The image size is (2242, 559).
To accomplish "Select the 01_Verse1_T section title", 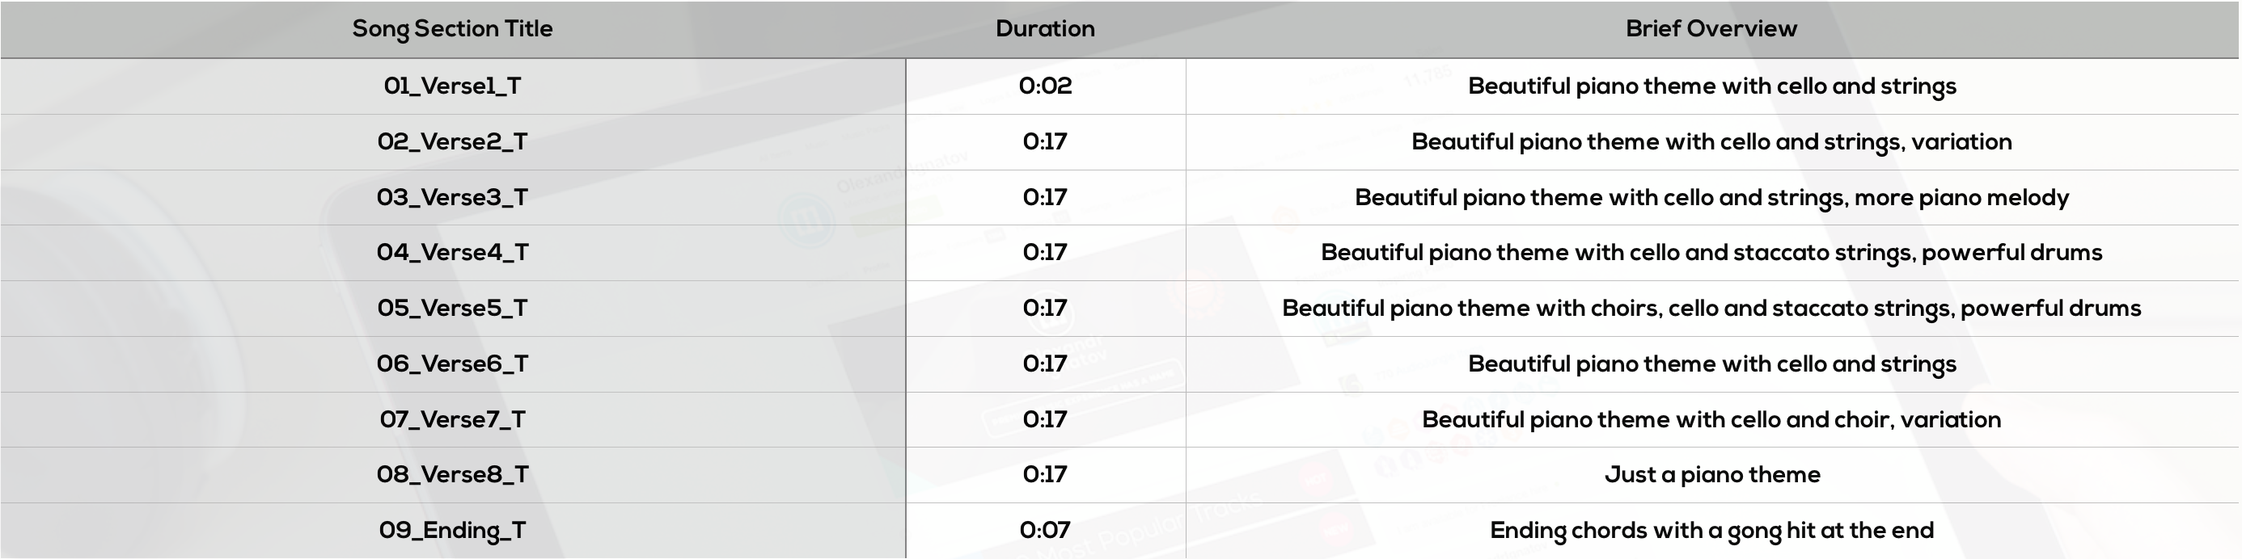I will point(453,86).
